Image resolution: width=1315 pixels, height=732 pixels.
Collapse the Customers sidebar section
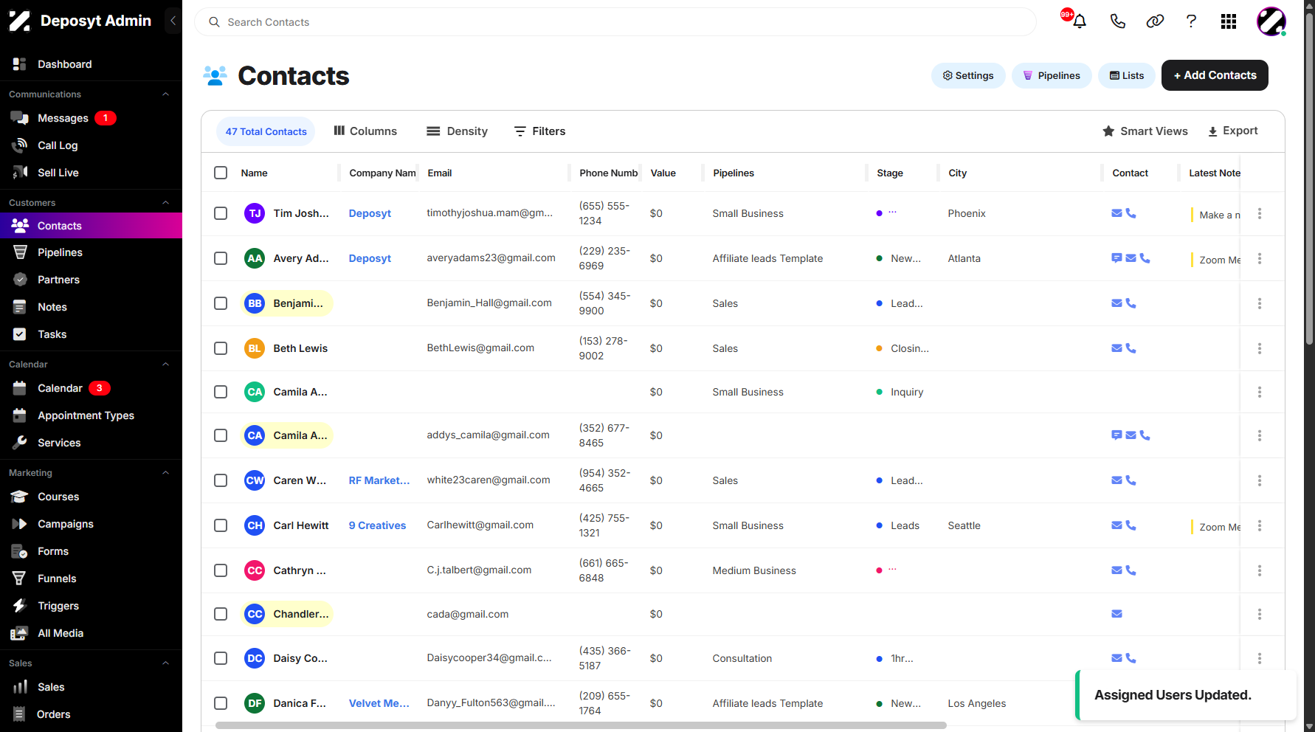point(165,203)
